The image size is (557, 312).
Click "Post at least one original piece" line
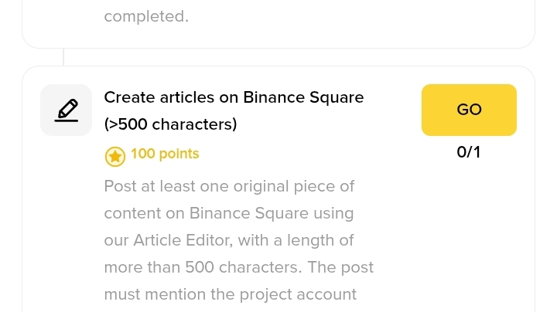click(229, 187)
